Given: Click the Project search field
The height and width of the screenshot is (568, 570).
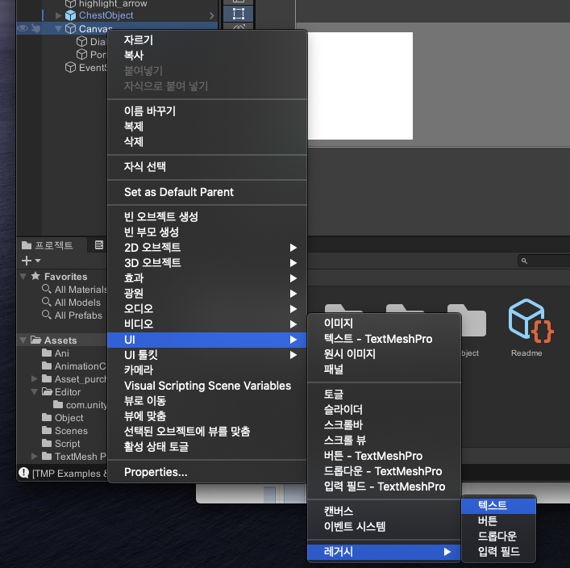Looking at the screenshot, I should pos(544,261).
